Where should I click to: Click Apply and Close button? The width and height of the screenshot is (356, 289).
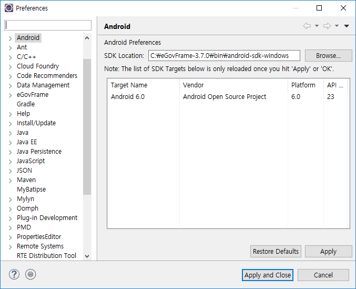[x=268, y=275]
